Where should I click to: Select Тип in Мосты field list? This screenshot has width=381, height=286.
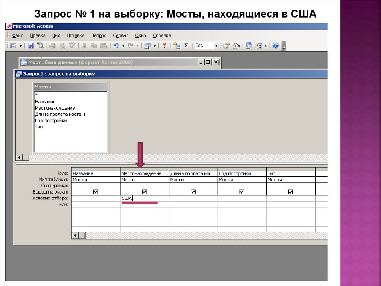pos(39,126)
